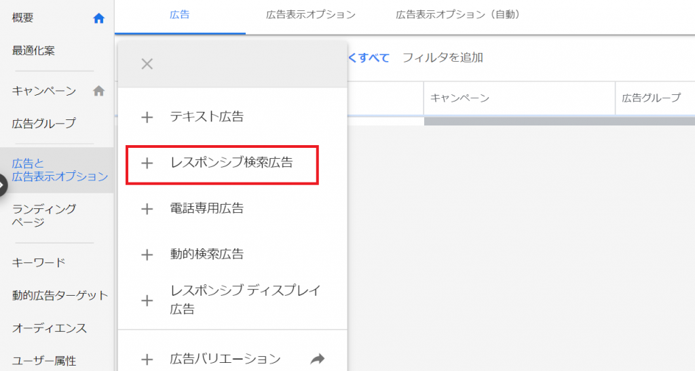The height and width of the screenshot is (371, 695).
Task: Click plus icon beside 電話専用広告
Action: tap(147, 209)
